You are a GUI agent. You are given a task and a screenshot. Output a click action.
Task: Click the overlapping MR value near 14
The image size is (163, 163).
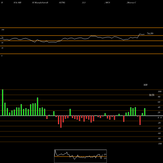point(152,95)
